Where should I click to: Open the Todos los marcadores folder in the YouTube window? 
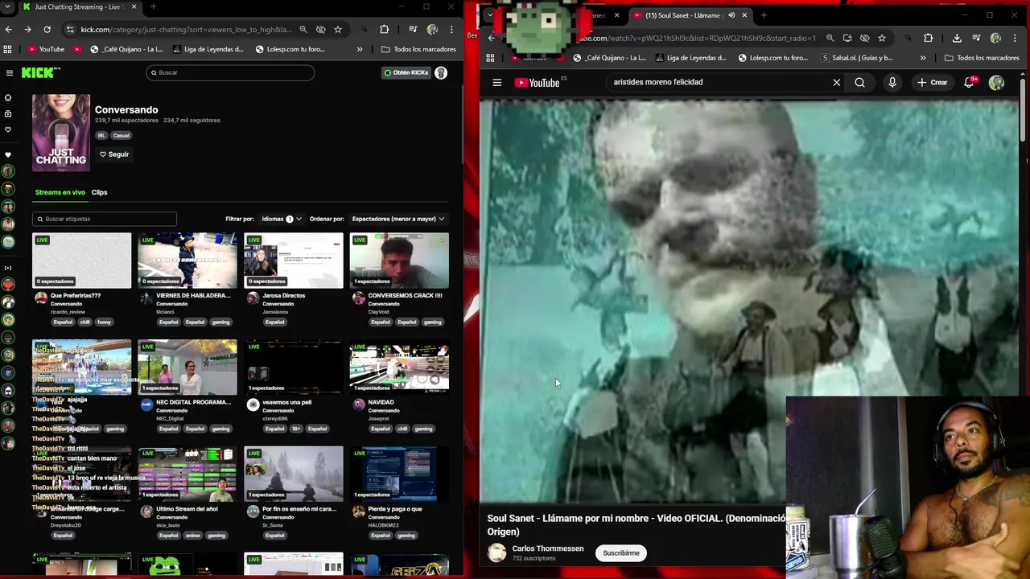[x=982, y=58]
